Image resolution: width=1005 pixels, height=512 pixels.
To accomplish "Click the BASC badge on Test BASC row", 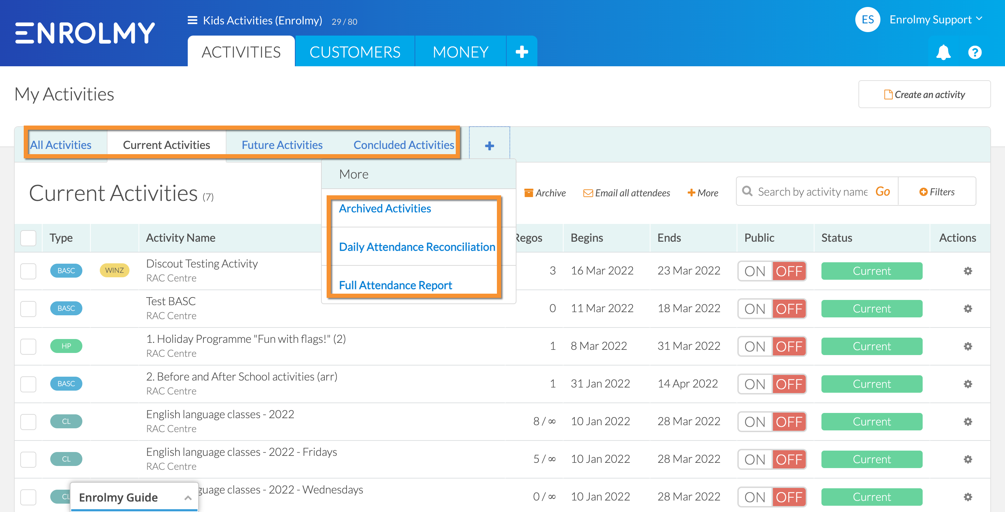I will click(x=66, y=308).
